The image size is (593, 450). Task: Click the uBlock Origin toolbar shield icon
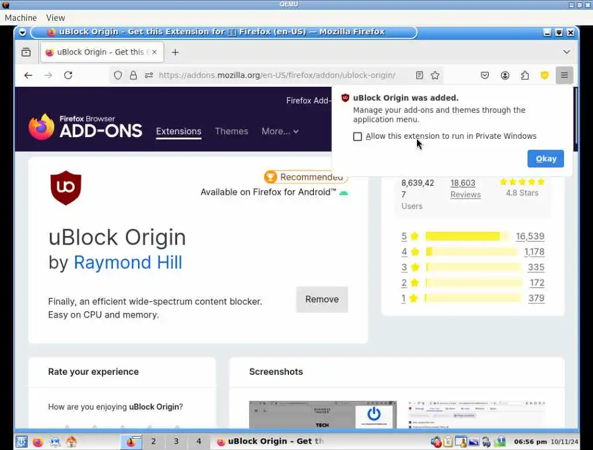544,75
